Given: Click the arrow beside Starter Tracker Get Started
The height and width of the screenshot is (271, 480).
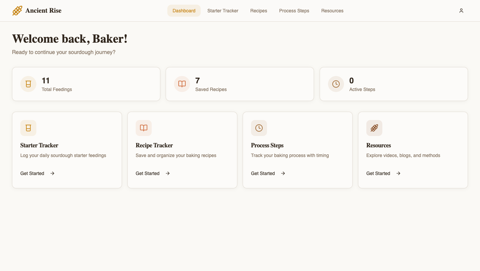Looking at the screenshot, I should coord(52,173).
